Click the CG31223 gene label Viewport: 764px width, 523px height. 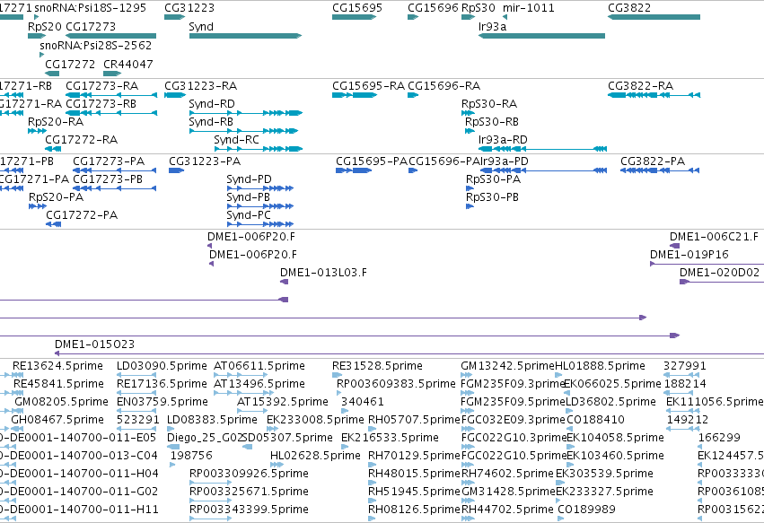[189, 8]
